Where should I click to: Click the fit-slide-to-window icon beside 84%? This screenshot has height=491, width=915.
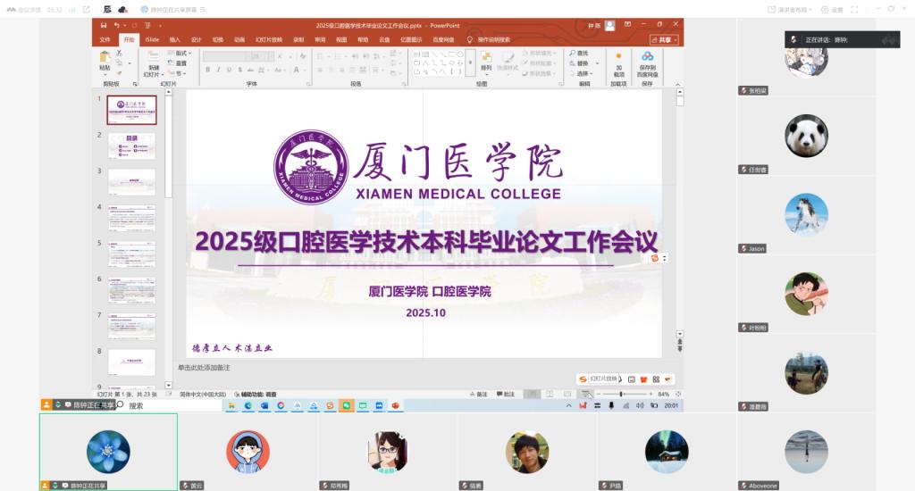(x=678, y=395)
